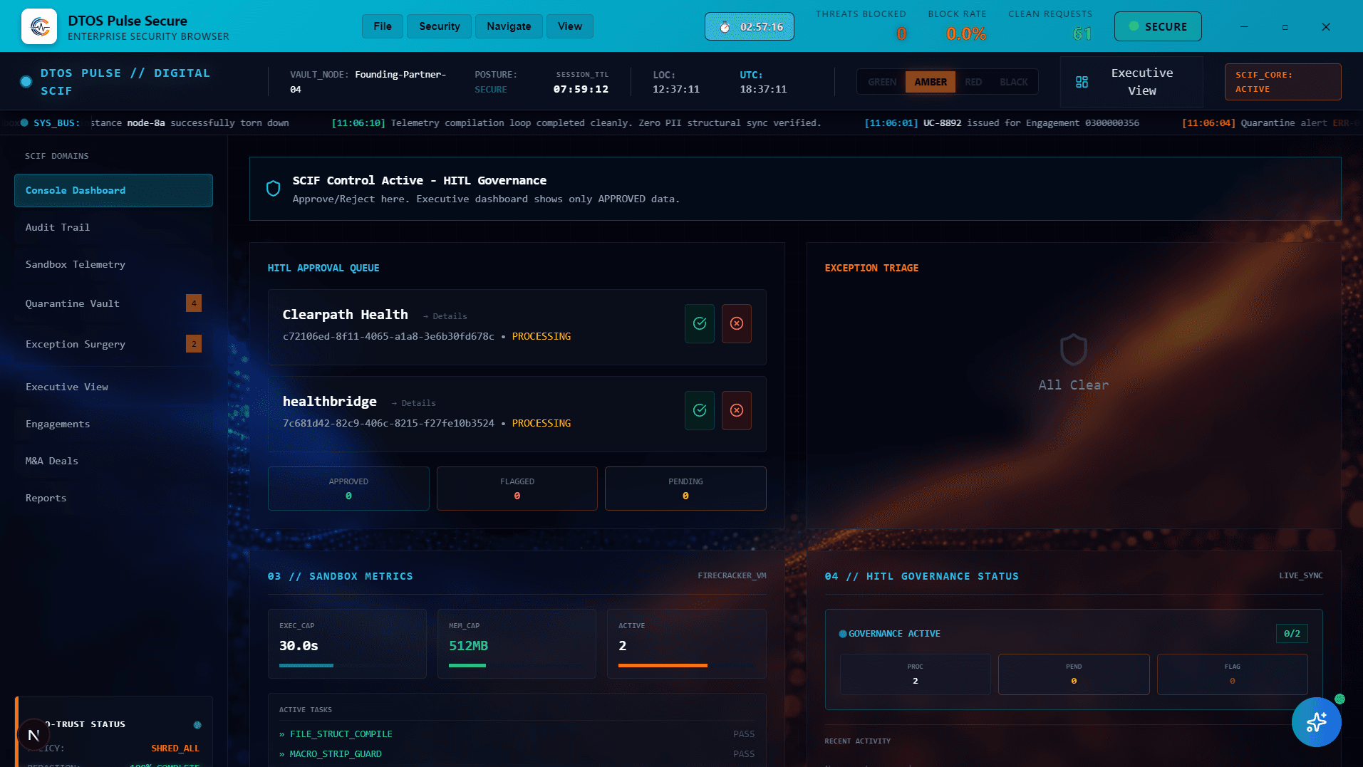Screen dimensions: 1363x767
Task: Click the DTOS PULSE // DIGITAL SCIF title
Action: 125,82
